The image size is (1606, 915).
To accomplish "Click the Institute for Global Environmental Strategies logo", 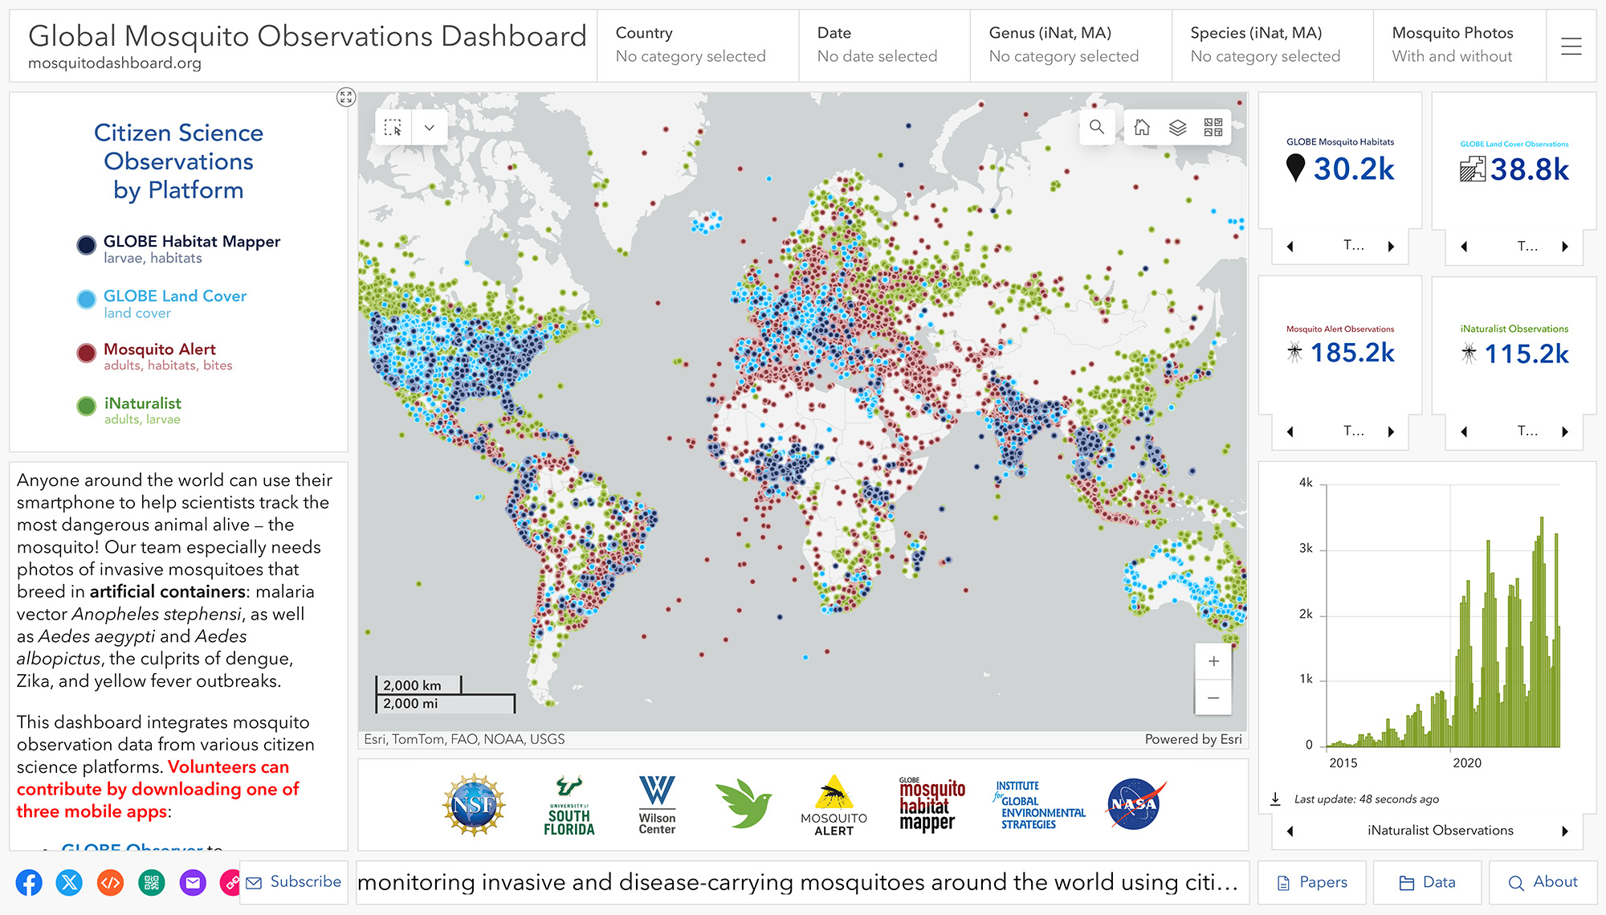I will pyautogui.click(x=1039, y=805).
